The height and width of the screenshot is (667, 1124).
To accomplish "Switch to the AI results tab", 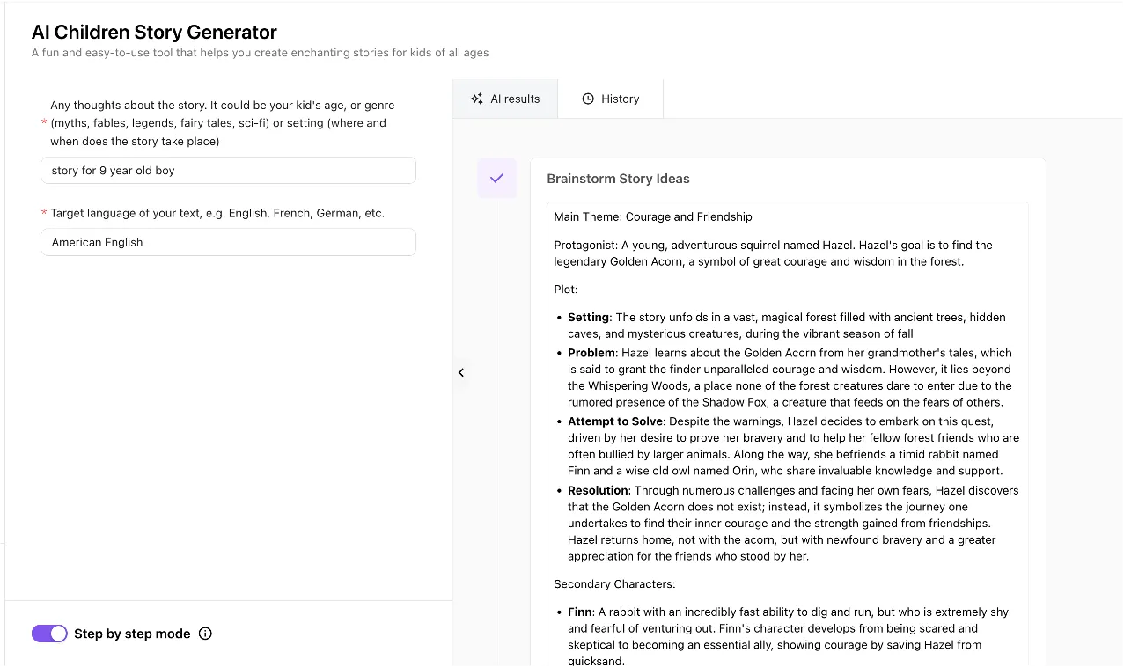I will click(x=505, y=99).
